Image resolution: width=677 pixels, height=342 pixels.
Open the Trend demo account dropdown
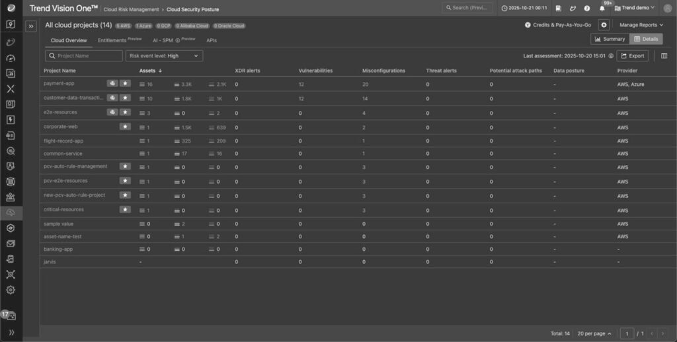pyautogui.click(x=634, y=8)
